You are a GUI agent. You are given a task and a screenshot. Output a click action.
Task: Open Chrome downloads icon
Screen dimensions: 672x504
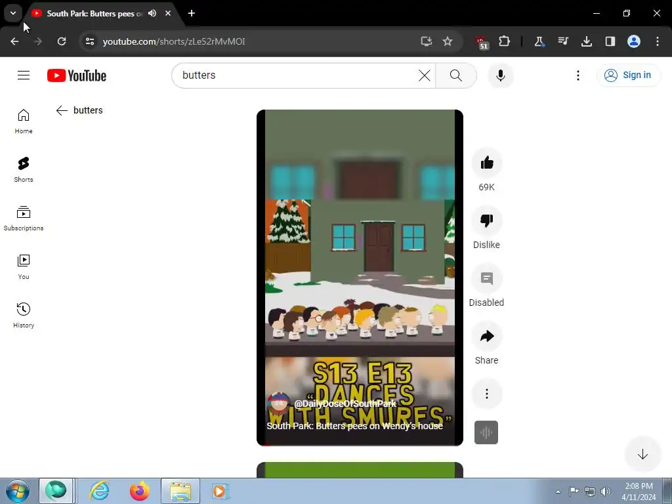point(587,41)
